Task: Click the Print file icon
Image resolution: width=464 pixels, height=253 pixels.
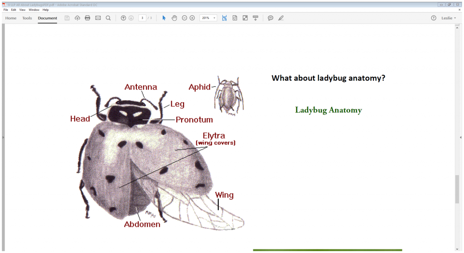Action: [x=87, y=18]
